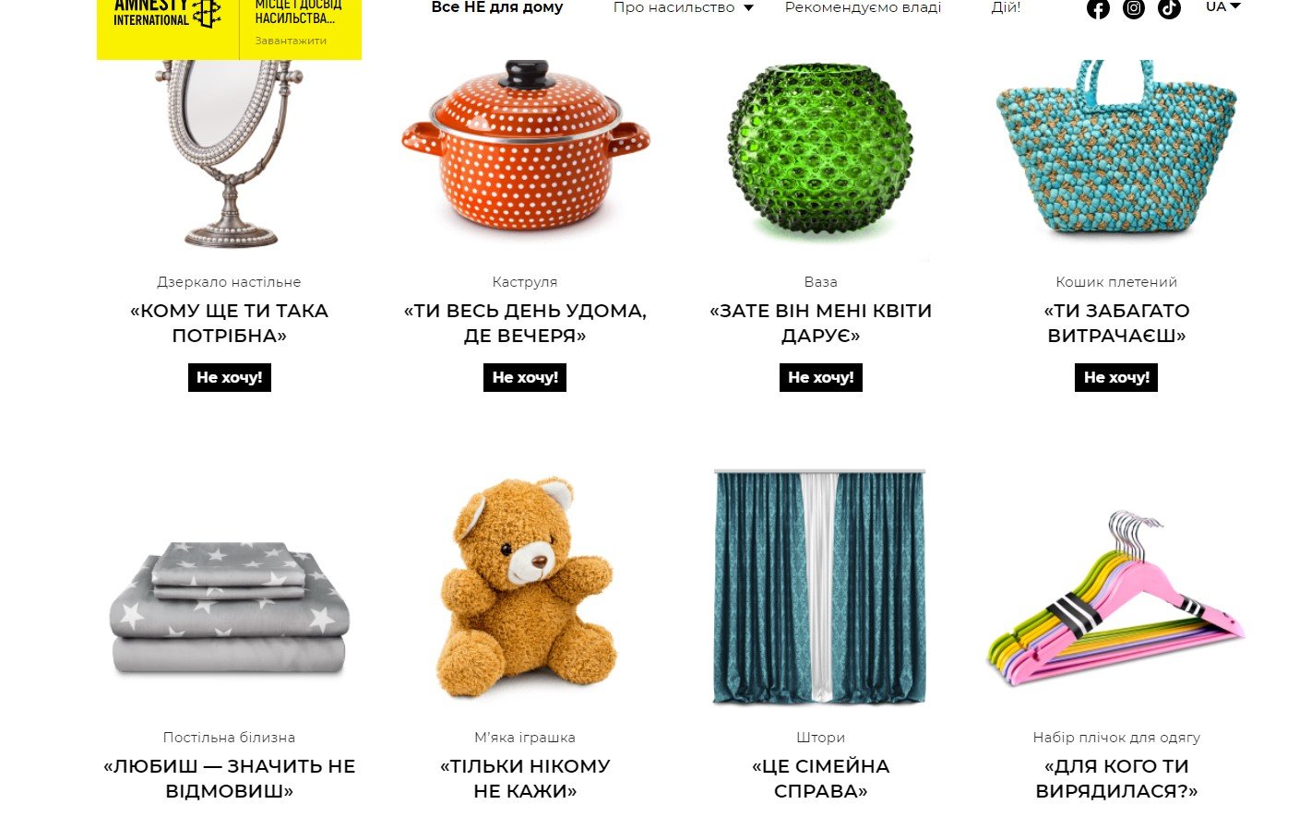This screenshot has width=1299, height=816.
Task: Click the Amnesty International logo
Action: pos(167,13)
